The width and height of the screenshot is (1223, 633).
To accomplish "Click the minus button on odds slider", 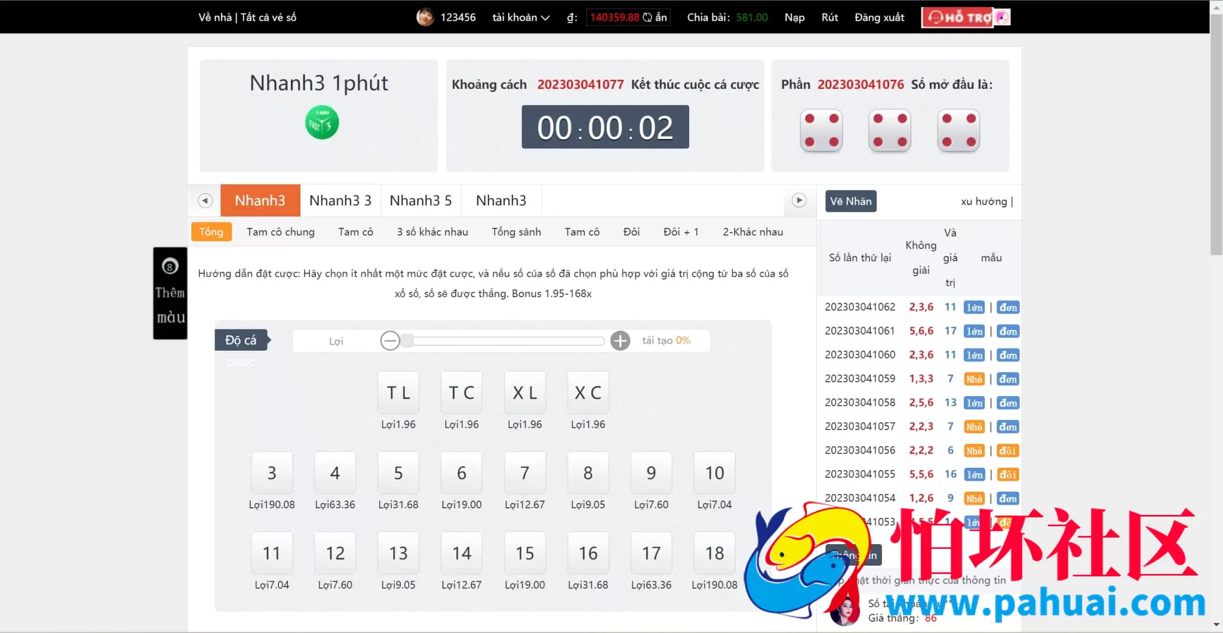I will point(390,341).
